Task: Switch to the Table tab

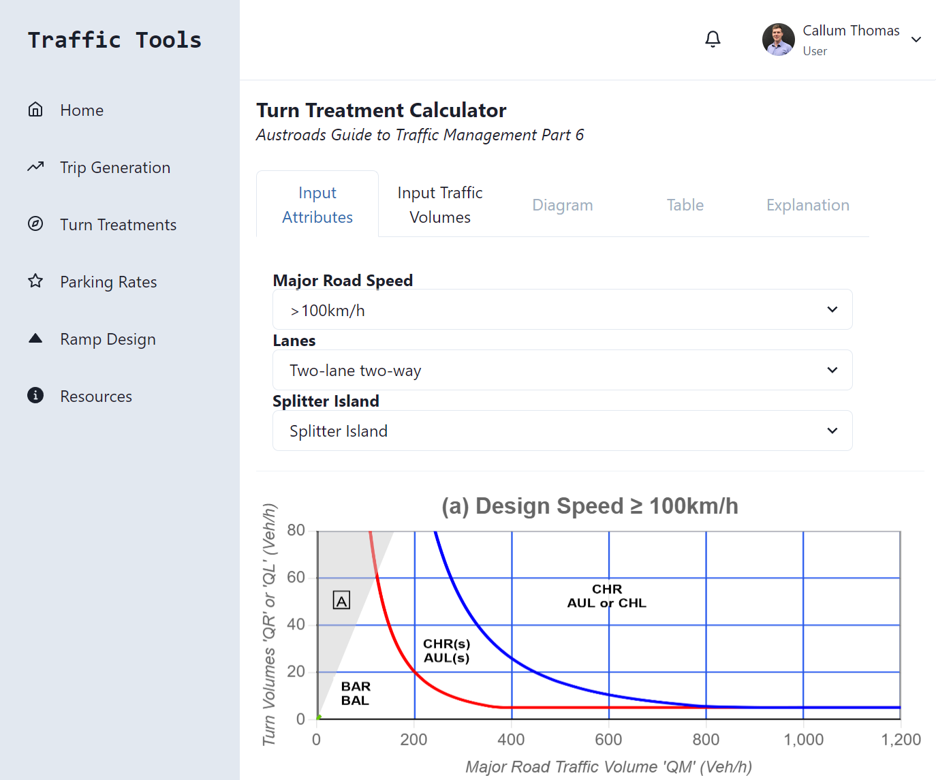Action: [685, 205]
